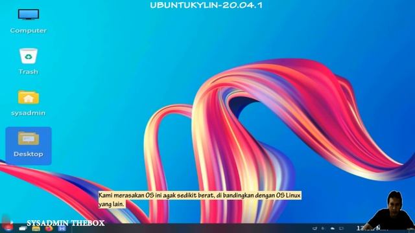Click the small round tray icon
Image resolution: width=415 pixels, height=233 pixels.
pos(323,228)
